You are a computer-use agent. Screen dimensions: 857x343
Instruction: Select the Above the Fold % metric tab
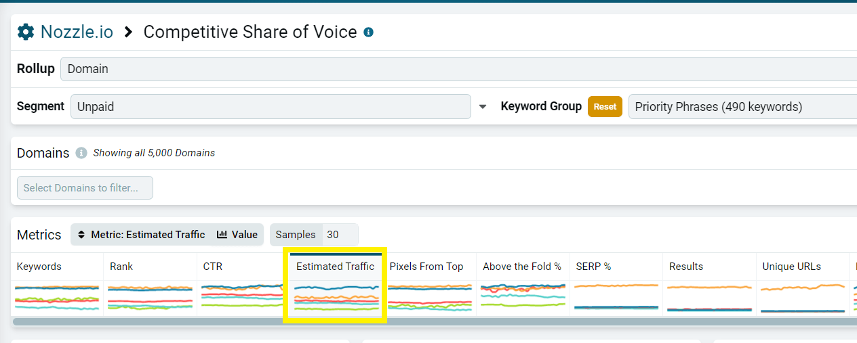tap(522, 267)
